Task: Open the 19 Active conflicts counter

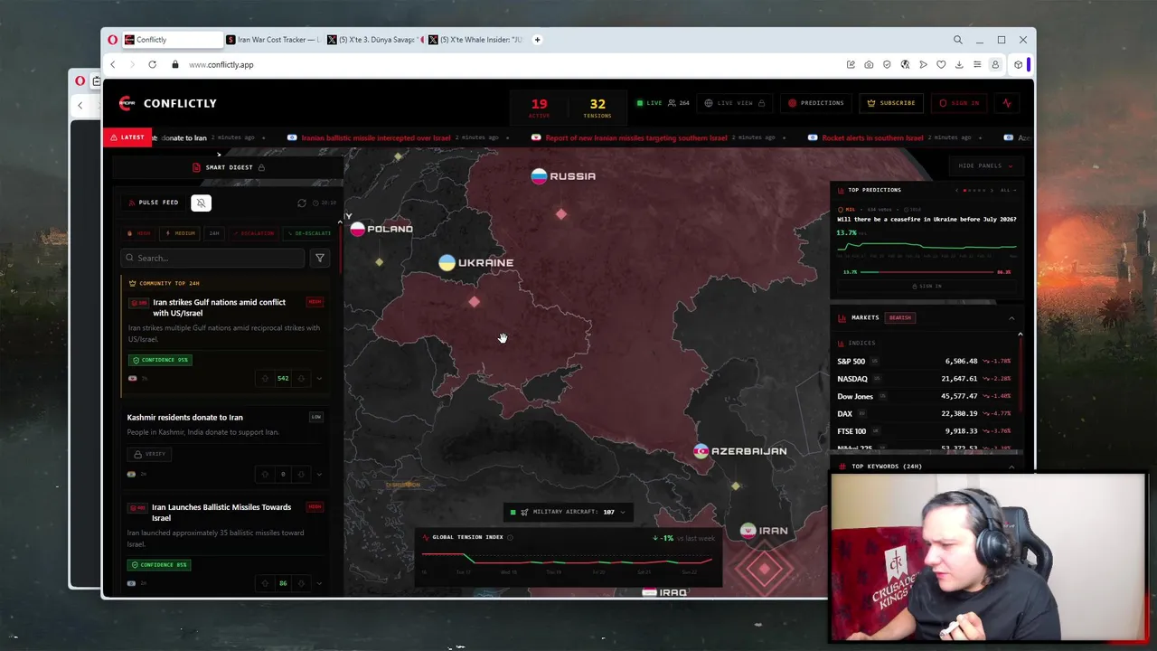Action: click(x=539, y=107)
